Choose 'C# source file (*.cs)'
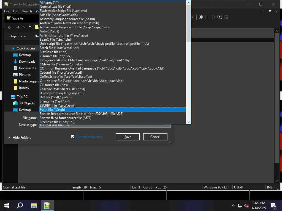The height and width of the screenshot is (211, 282). (113, 85)
